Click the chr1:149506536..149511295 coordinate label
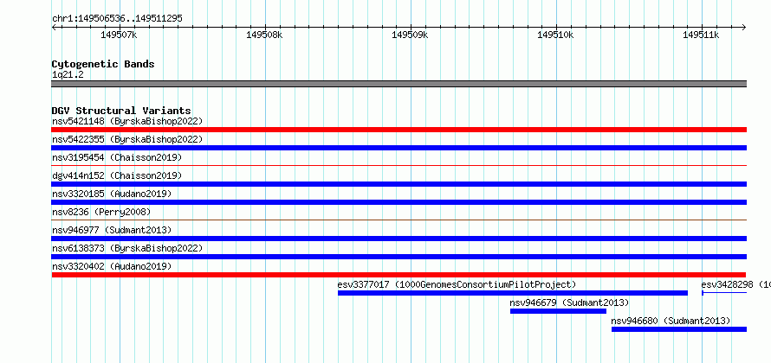The height and width of the screenshot is (363, 771). point(117,19)
